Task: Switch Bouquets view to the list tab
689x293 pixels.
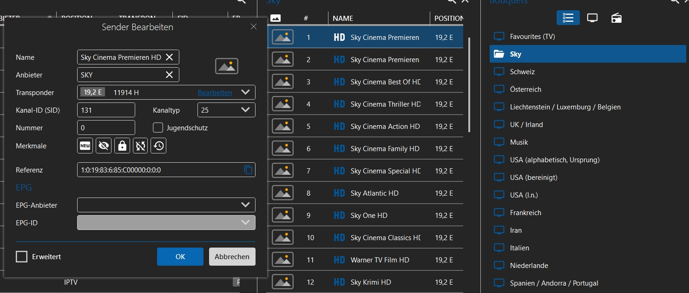Action: [568, 18]
